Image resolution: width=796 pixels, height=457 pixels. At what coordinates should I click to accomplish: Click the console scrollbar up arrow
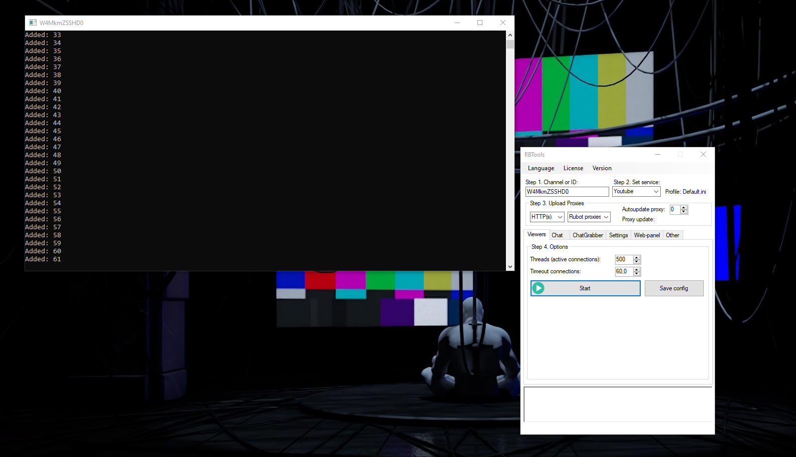510,35
